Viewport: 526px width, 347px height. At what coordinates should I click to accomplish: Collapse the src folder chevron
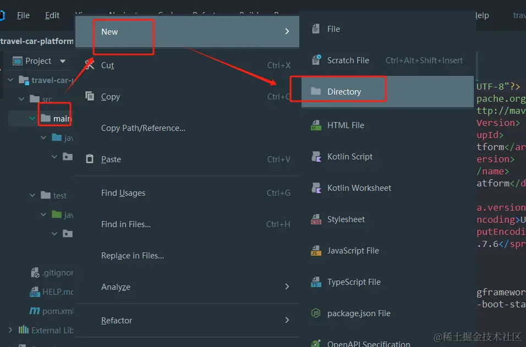(21, 99)
